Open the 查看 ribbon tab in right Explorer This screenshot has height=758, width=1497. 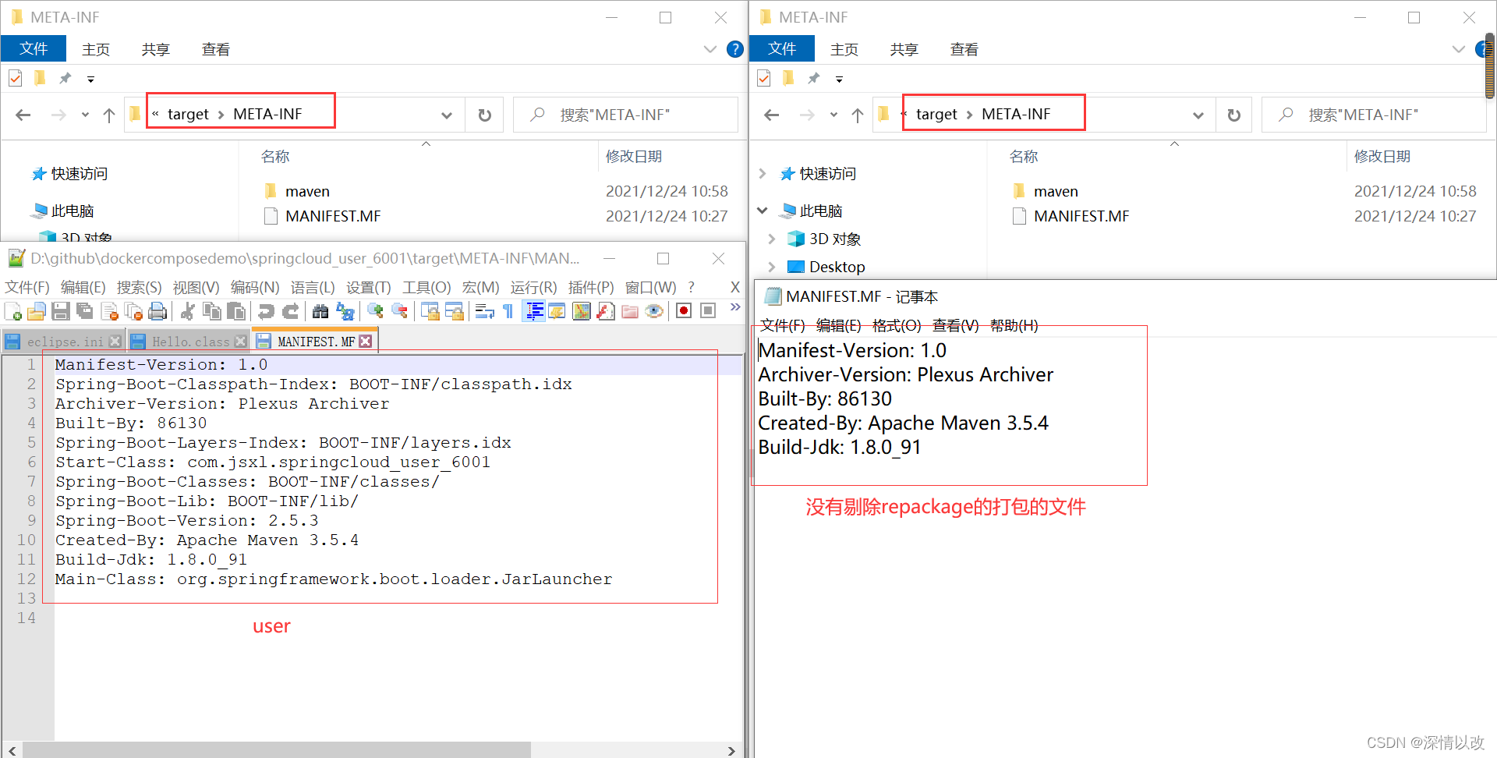click(x=964, y=49)
